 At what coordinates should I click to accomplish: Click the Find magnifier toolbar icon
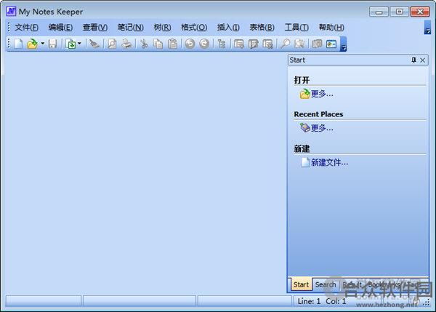pos(285,44)
